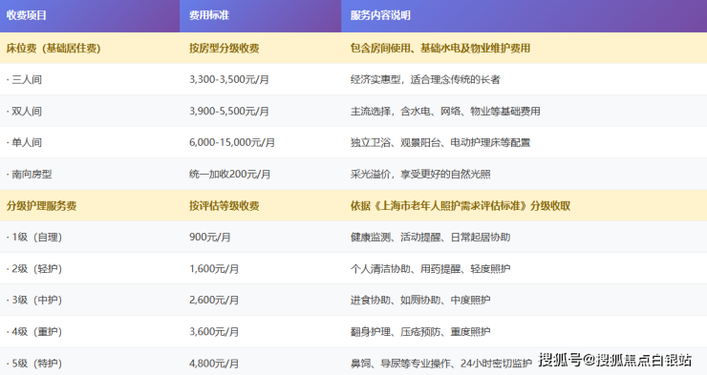
Task: Click the 统一加收200元/月 cell
Action: tap(230, 175)
